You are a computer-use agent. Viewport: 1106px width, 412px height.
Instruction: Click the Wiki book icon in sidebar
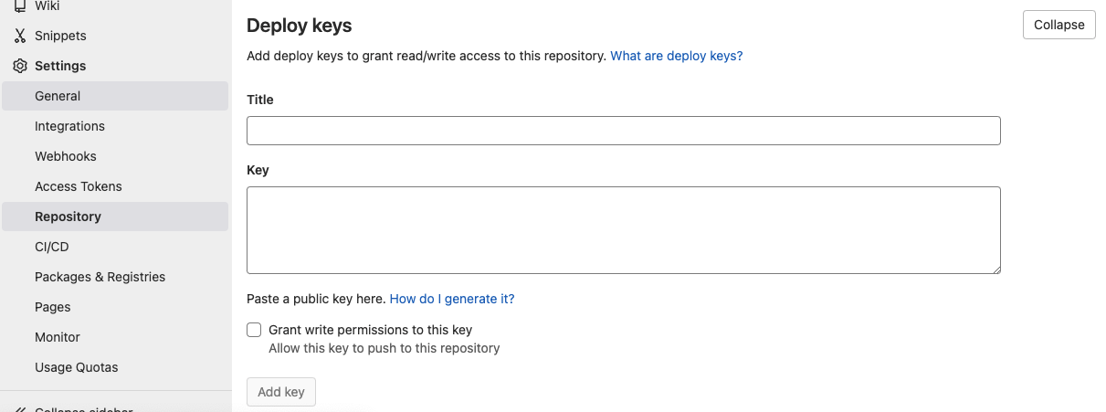click(x=20, y=5)
